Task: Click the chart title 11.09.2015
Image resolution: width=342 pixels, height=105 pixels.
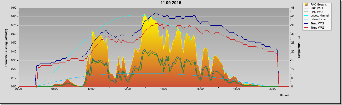Action: point(171,3)
